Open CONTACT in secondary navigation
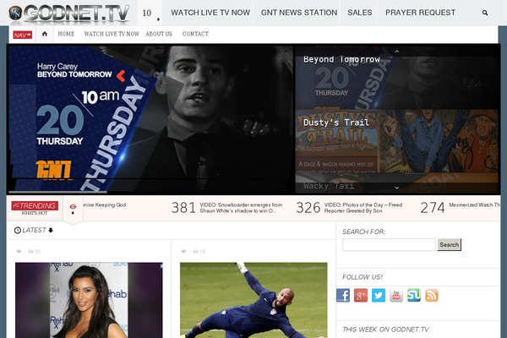 [195, 34]
